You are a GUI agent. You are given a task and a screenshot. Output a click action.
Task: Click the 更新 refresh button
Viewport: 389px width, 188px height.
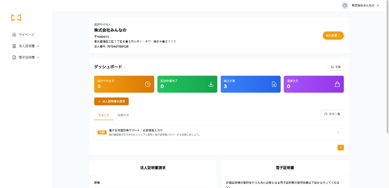[336, 67]
